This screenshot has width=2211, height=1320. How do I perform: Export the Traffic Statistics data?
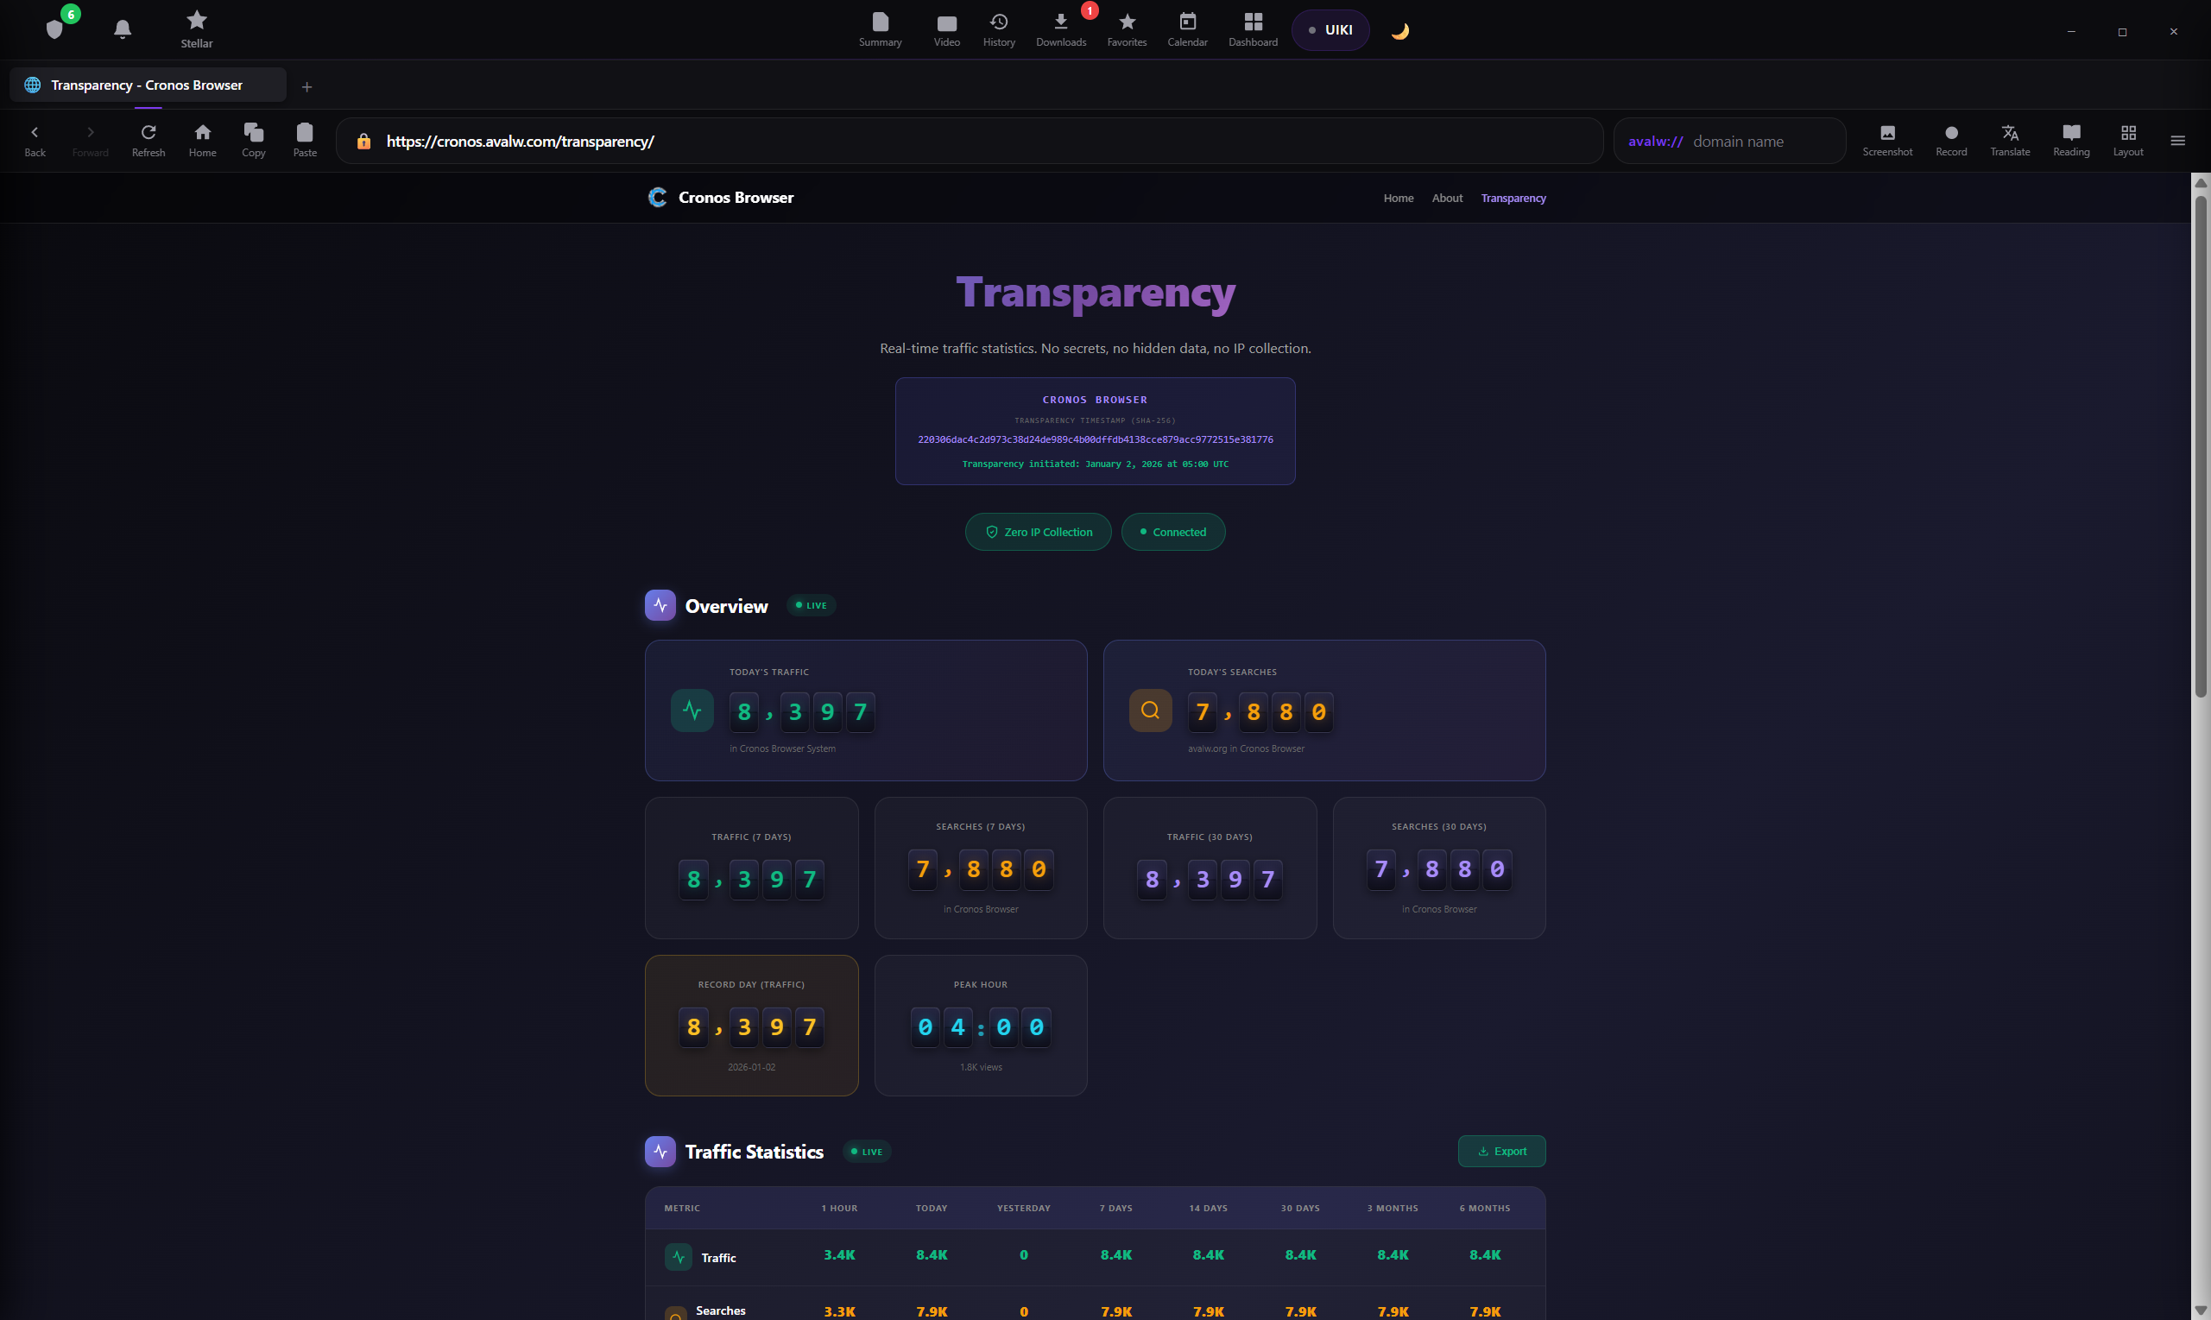(x=1501, y=1150)
